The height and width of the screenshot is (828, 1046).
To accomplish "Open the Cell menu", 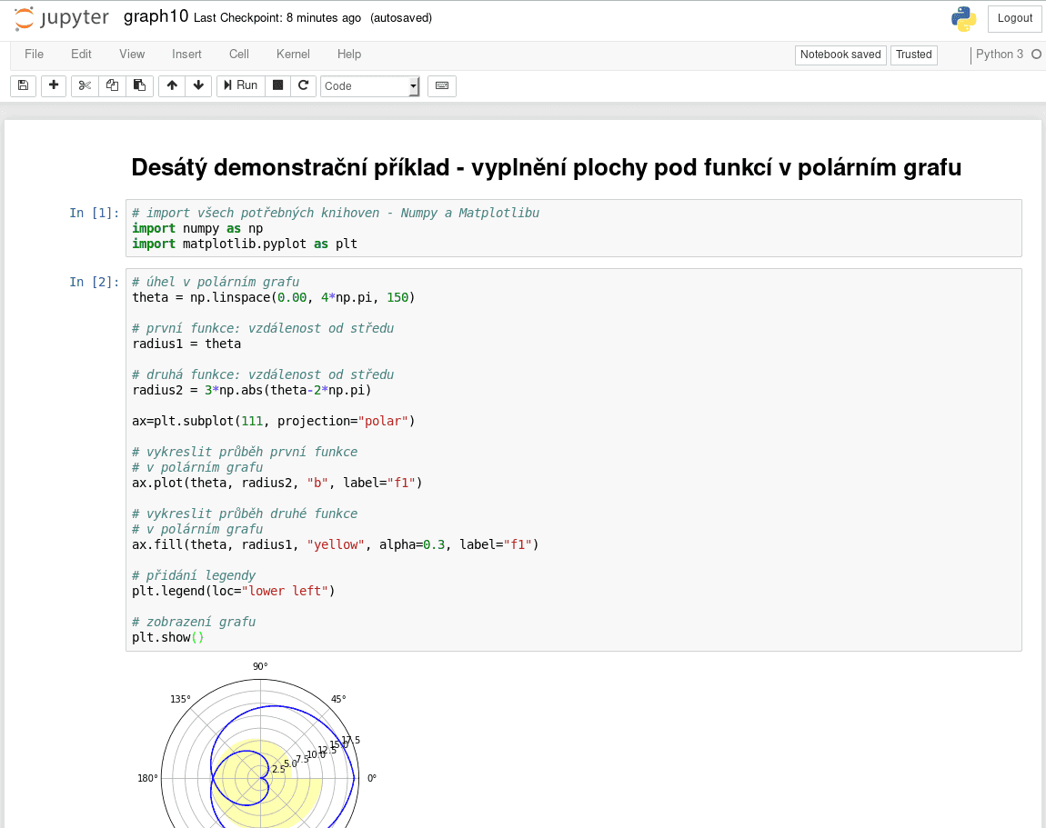I will (x=239, y=54).
